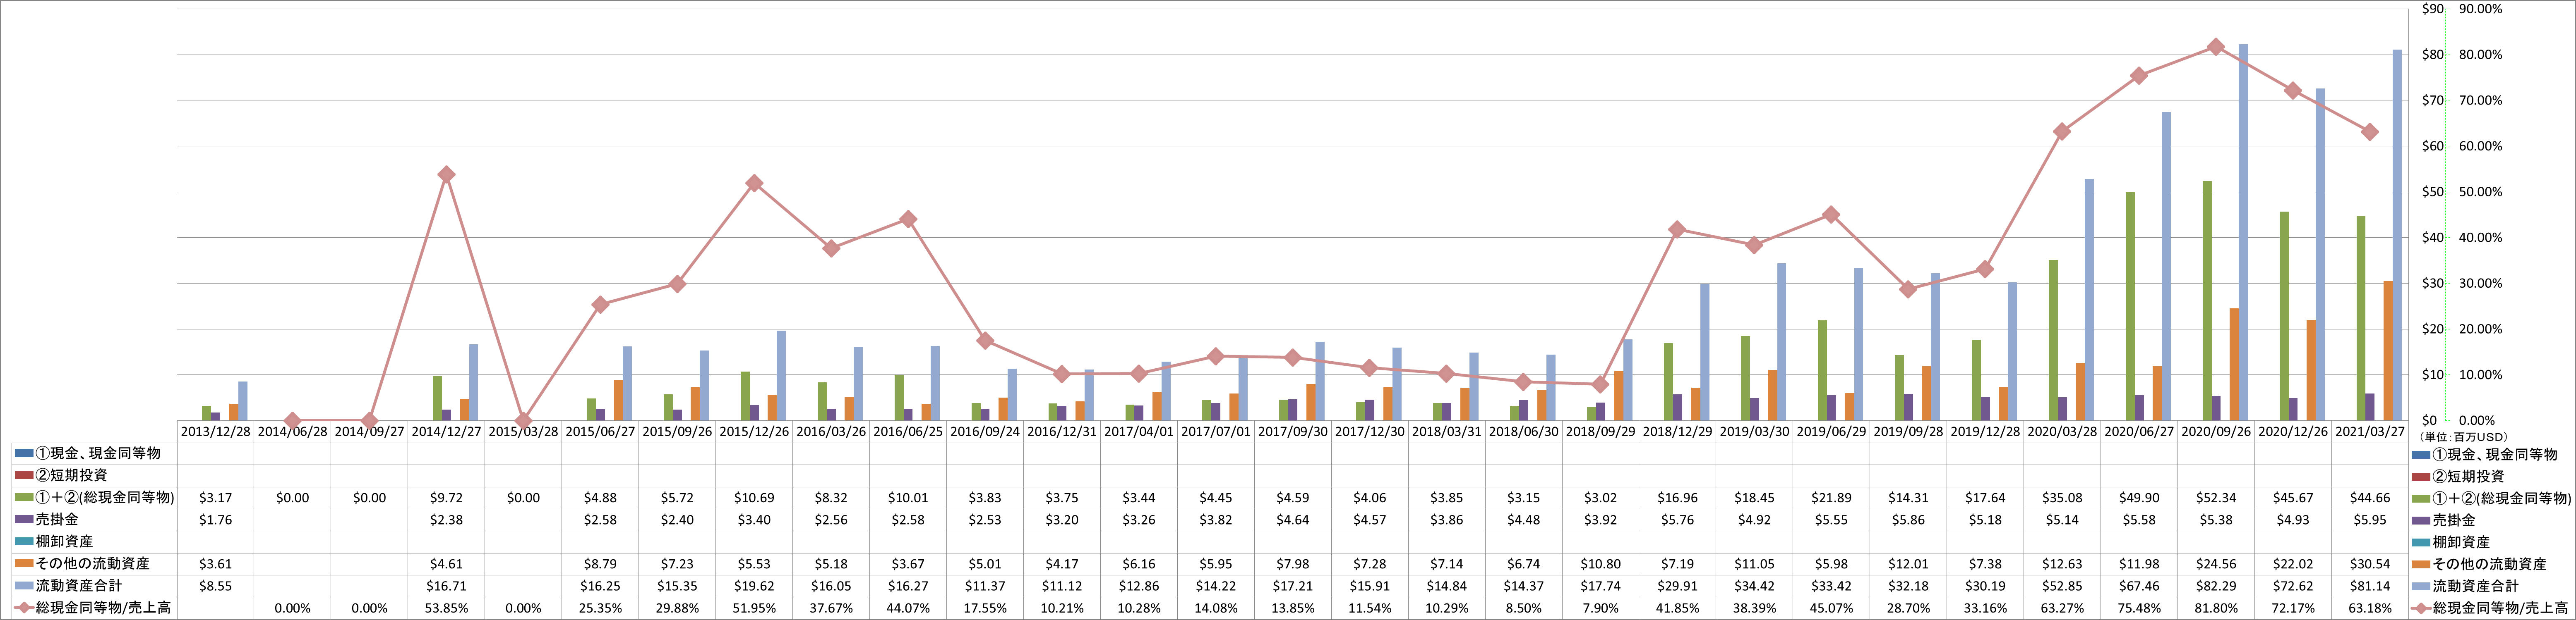Select the $9.72 total cash cell

pos(446,497)
